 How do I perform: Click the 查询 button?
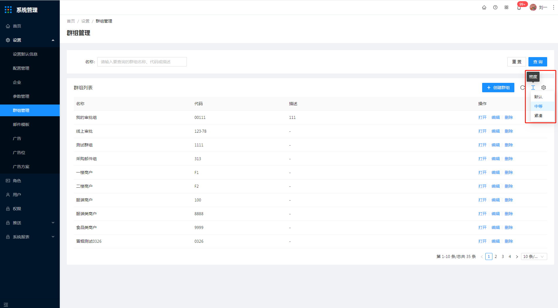tap(538, 62)
